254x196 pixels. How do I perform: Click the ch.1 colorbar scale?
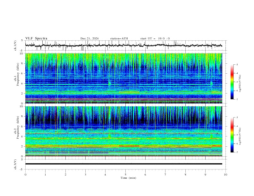[232, 82]
